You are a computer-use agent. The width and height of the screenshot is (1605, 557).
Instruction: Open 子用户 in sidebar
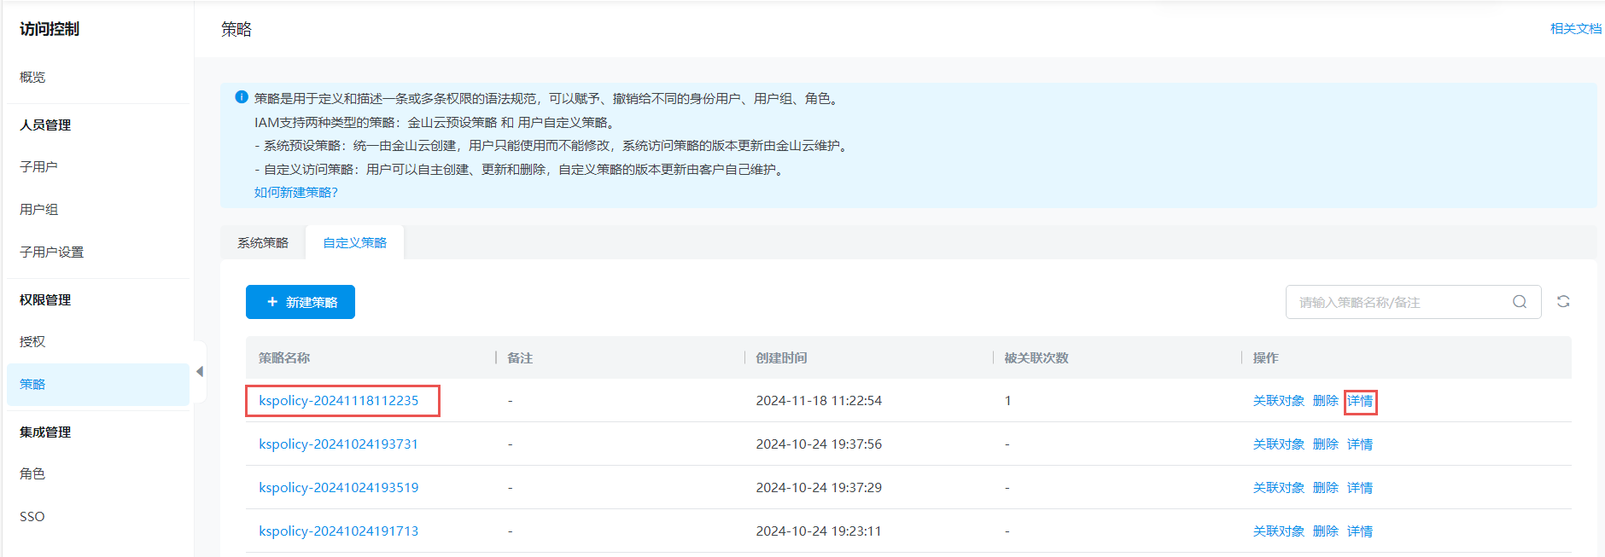pyautogui.click(x=38, y=167)
